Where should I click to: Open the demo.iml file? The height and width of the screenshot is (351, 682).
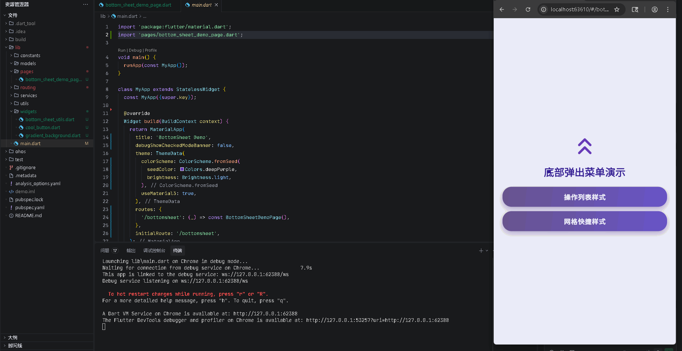(x=25, y=191)
